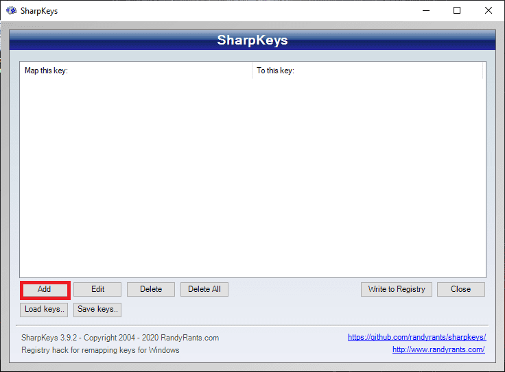The height and width of the screenshot is (372, 505).
Task: Open the Edit mapping button
Action: tap(97, 289)
